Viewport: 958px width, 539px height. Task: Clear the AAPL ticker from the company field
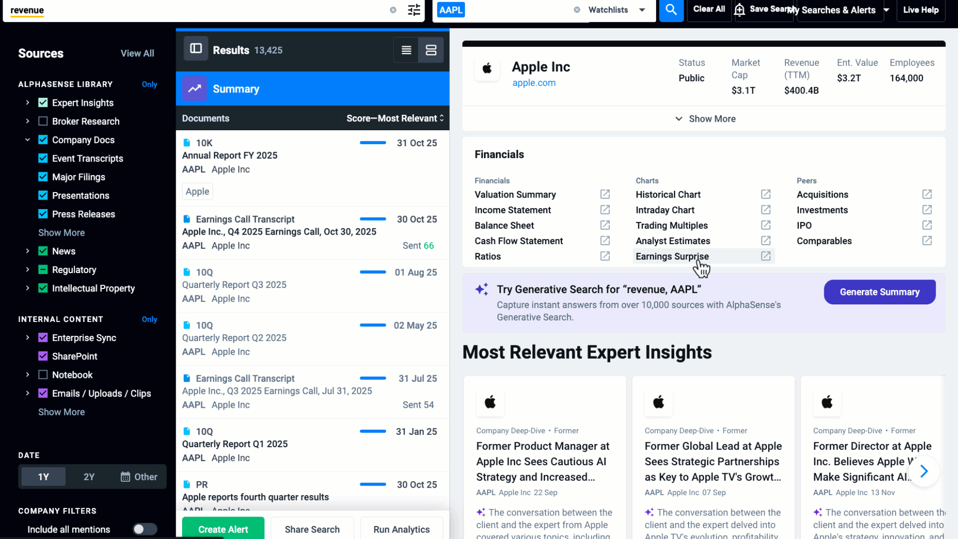click(x=577, y=9)
